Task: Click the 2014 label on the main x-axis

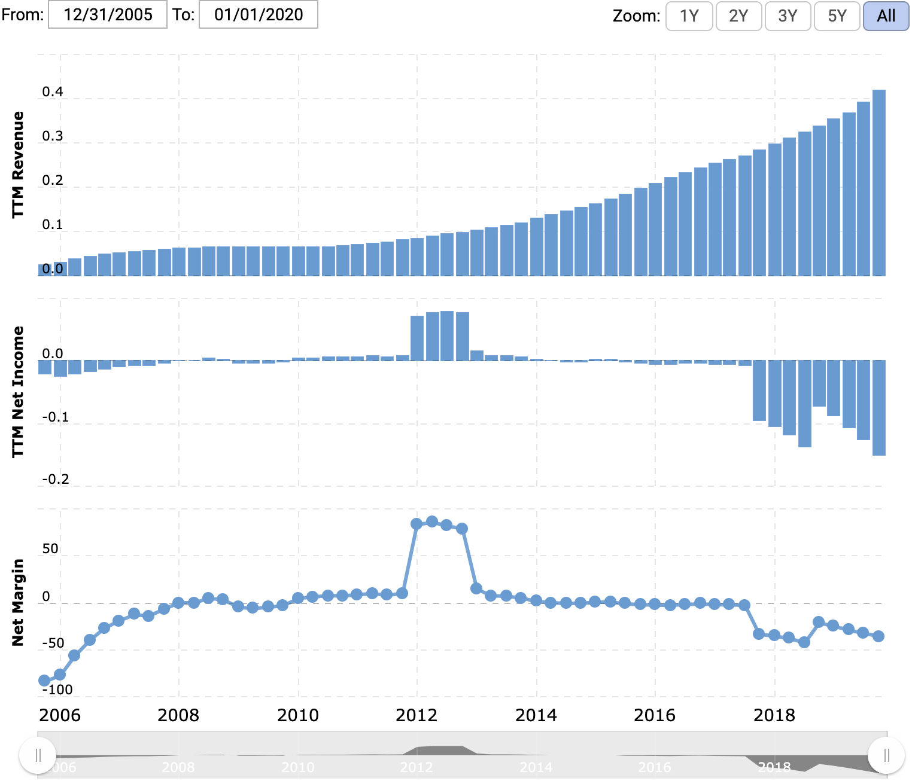Action: (536, 715)
